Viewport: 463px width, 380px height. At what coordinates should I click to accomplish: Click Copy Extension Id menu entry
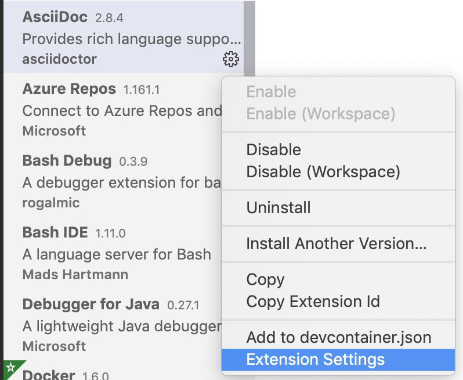[x=313, y=301]
